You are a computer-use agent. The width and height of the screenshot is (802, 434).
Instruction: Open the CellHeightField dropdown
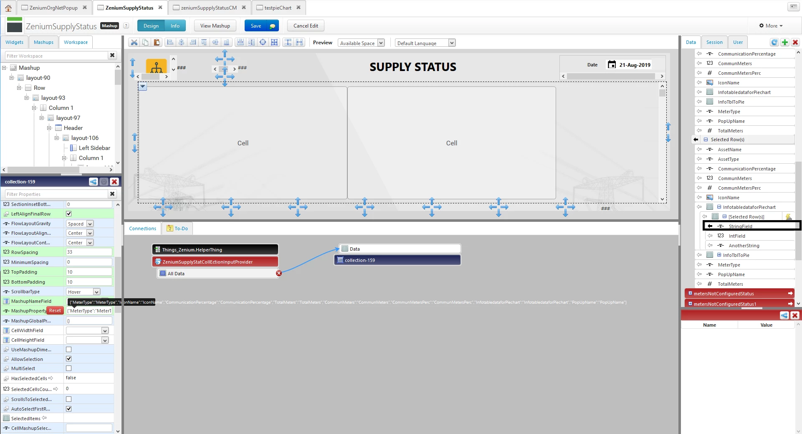tap(87, 340)
